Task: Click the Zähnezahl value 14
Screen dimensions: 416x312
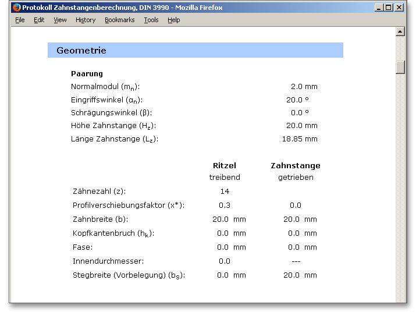Action: [225, 191]
